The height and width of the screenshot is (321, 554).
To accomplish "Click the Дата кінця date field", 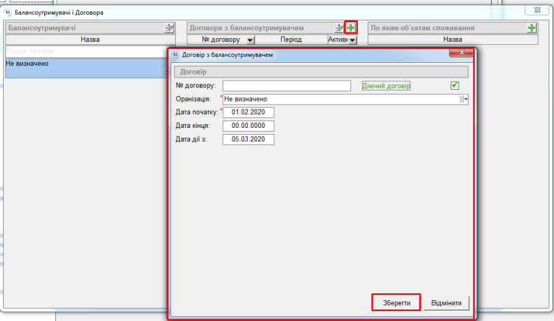I will 248,125.
